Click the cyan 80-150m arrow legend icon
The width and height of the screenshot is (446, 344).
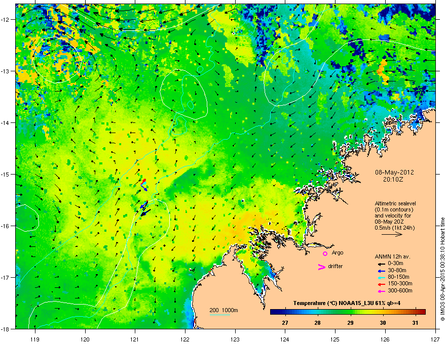tap(382, 278)
